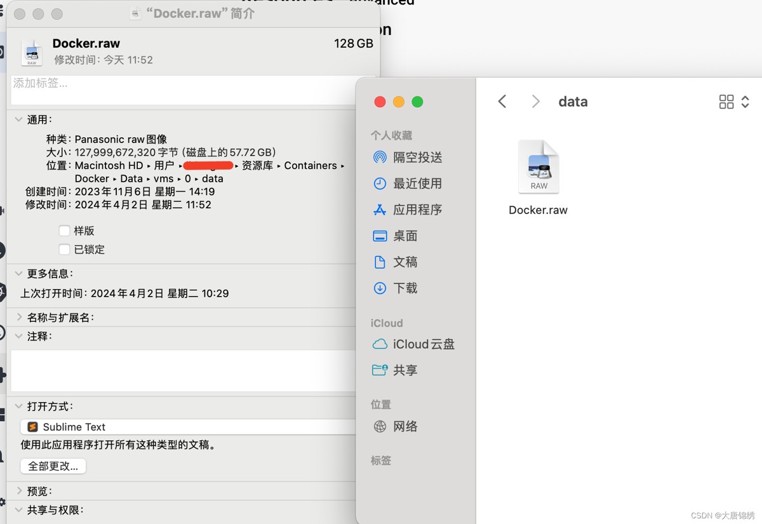
Task: Expand the 共享与权限 section
Action: [x=19, y=510]
